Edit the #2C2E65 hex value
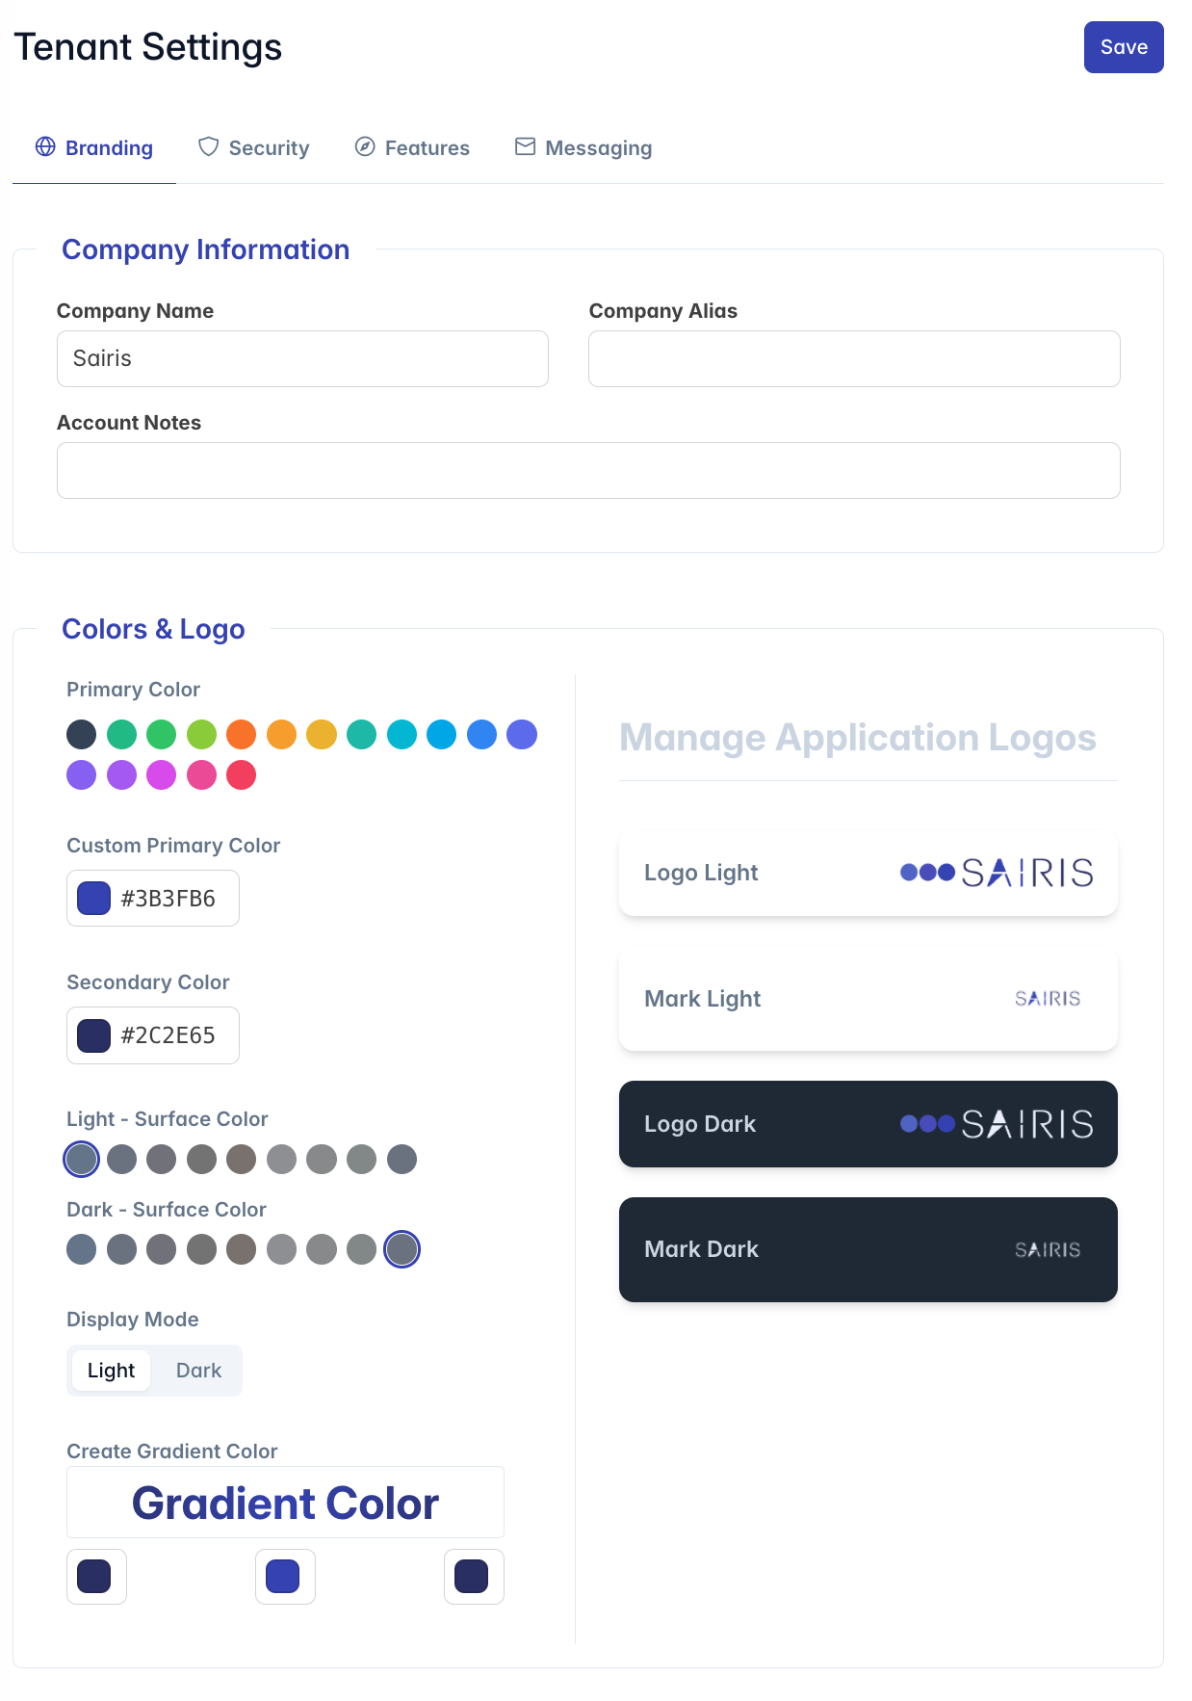The width and height of the screenshot is (1192, 1701). (x=168, y=1035)
